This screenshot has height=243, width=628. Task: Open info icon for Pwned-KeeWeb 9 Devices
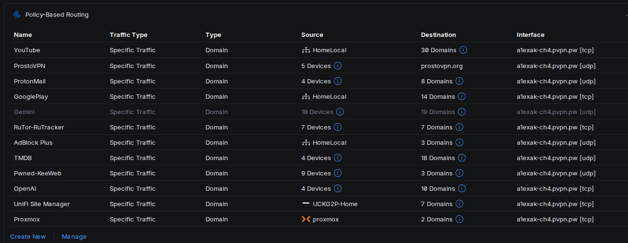pos(337,173)
